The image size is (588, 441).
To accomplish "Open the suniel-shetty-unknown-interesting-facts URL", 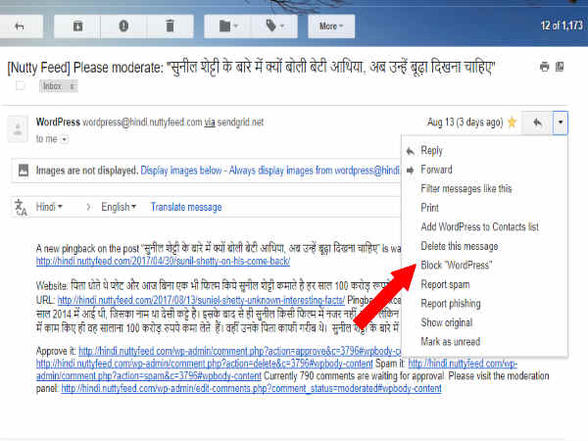I will click(201, 301).
